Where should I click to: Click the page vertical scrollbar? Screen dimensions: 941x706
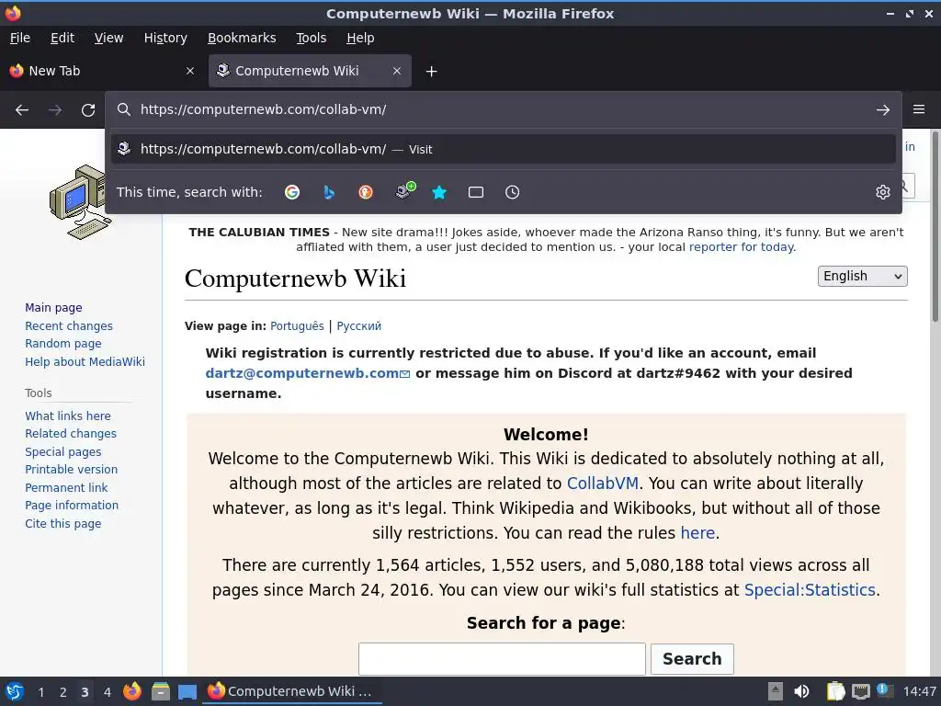click(935, 225)
